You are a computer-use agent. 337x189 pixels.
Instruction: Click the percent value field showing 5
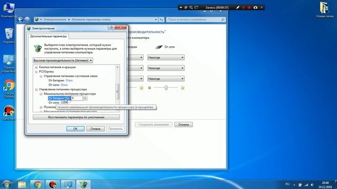(77, 98)
